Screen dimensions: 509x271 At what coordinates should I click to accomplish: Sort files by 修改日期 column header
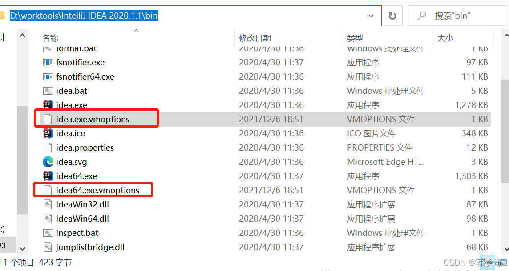pyautogui.click(x=255, y=38)
